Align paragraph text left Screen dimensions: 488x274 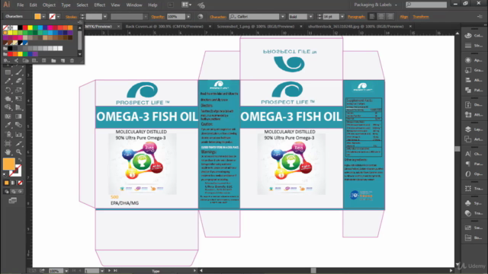pos(372,17)
